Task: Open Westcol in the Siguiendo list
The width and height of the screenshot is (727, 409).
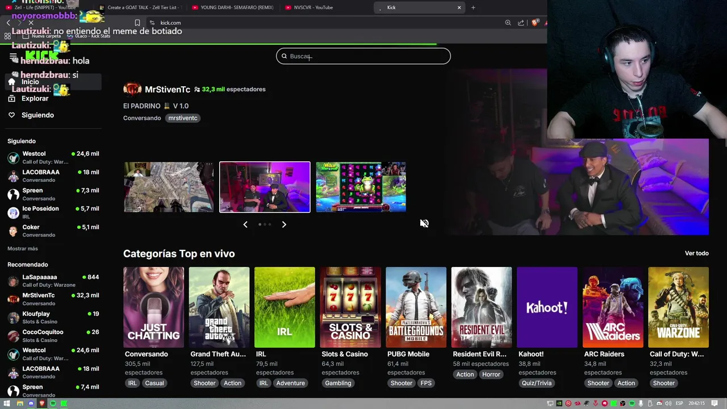Action: coord(53,157)
